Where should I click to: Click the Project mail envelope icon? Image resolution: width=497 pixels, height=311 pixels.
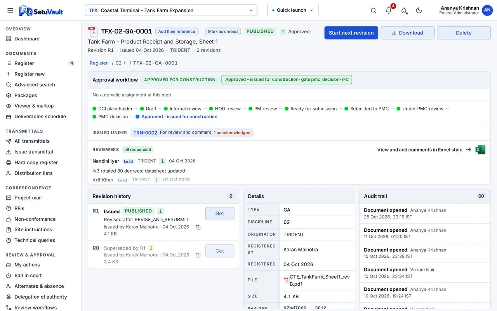pos(9,198)
